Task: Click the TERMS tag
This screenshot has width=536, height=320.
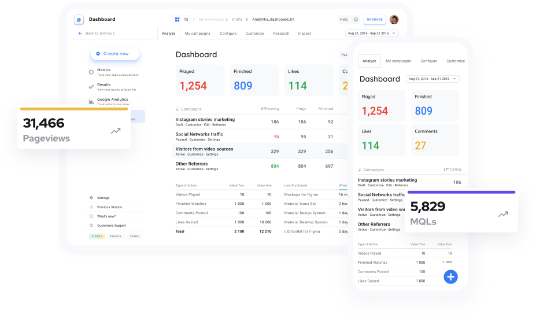Action: click(134, 236)
